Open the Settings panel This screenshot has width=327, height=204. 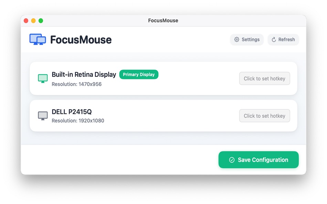(x=247, y=39)
